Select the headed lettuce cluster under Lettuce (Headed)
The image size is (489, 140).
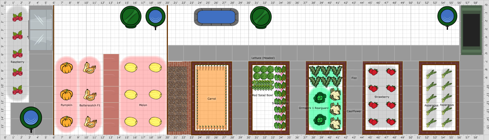coord(263,73)
